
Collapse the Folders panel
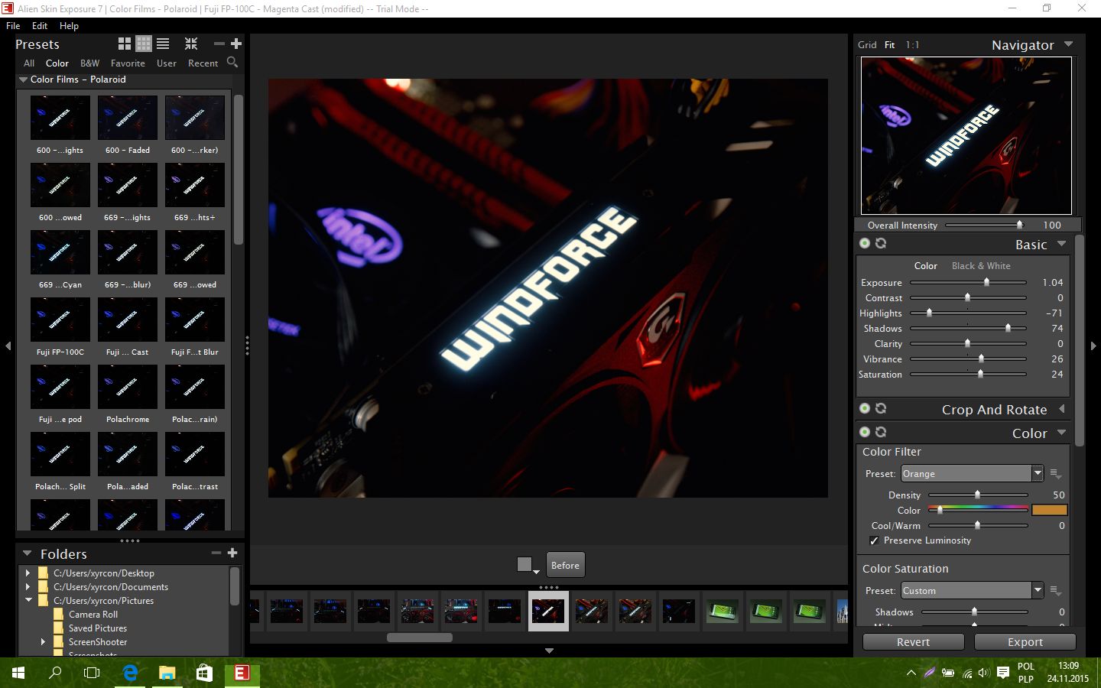click(x=27, y=553)
